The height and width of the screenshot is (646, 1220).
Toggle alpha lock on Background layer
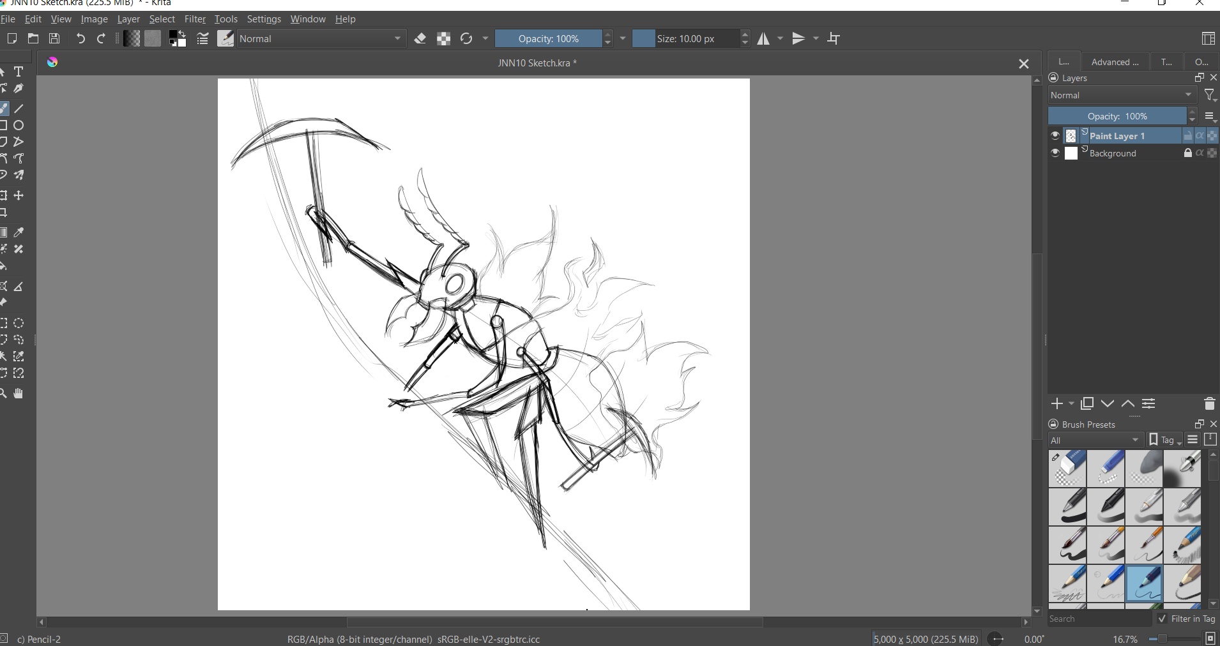pos(1212,153)
